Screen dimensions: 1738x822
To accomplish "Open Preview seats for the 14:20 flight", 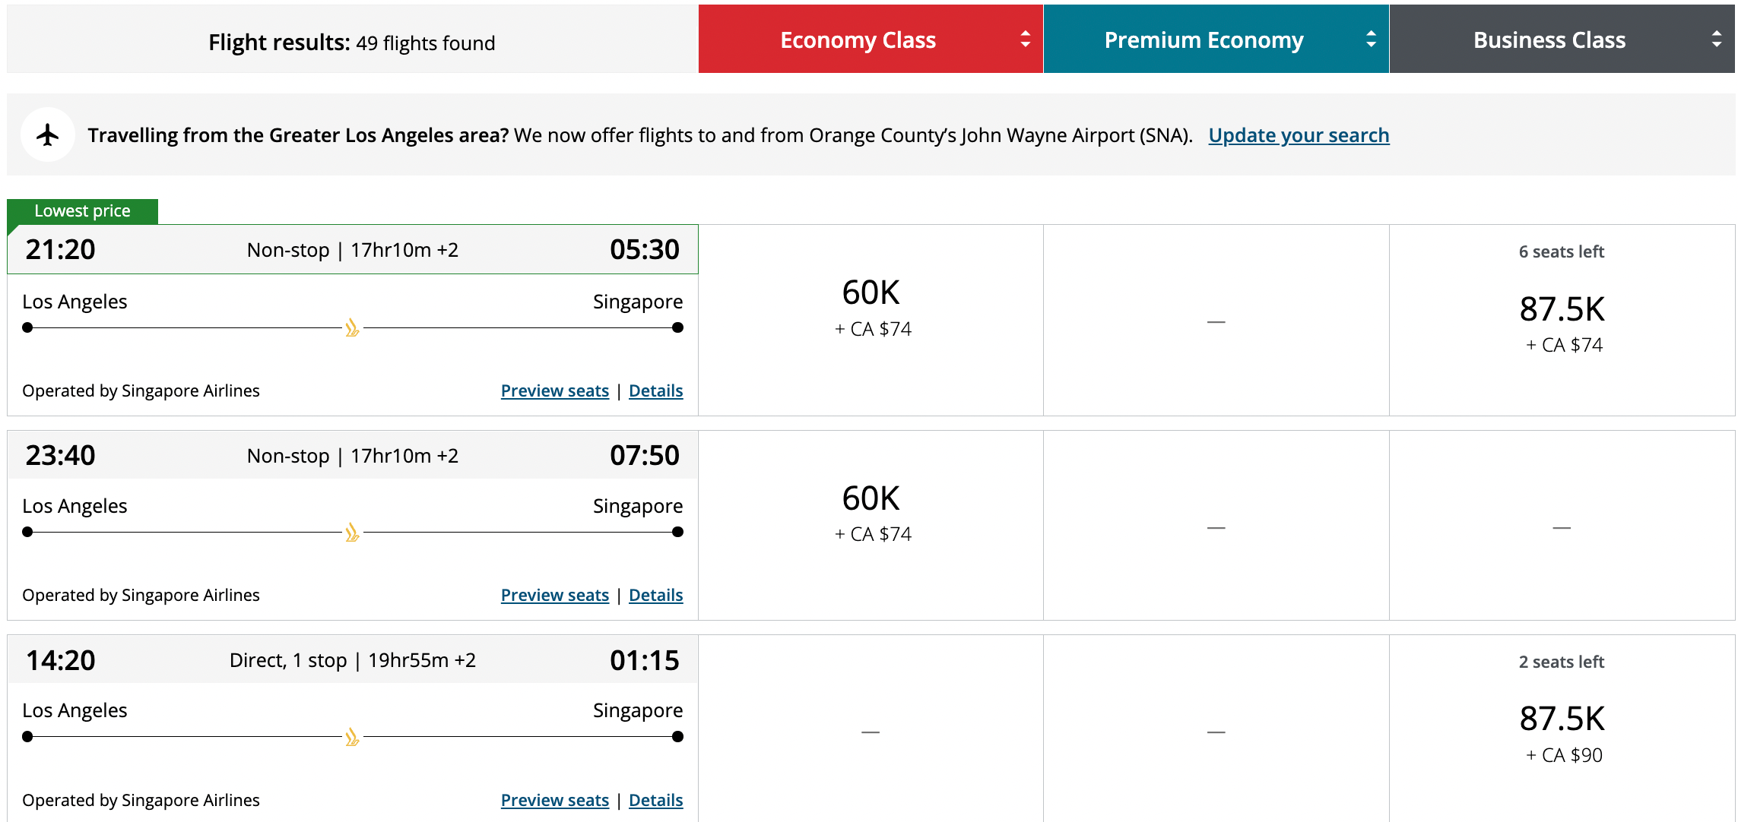I will point(554,799).
